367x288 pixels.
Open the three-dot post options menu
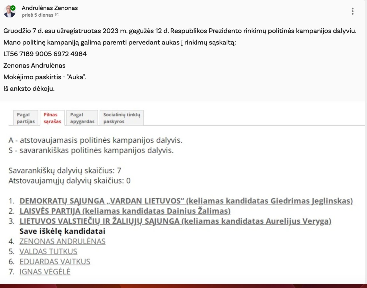click(353, 11)
